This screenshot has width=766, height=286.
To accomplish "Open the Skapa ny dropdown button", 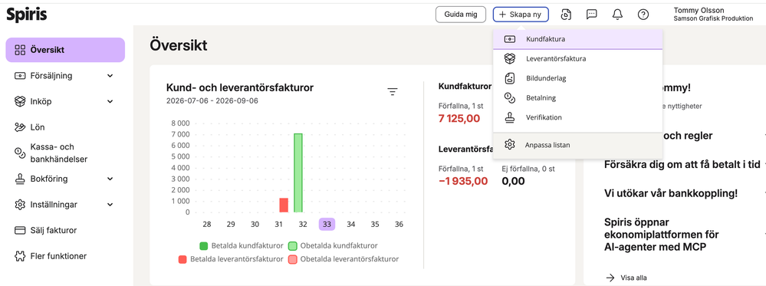I will pyautogui.click(x=521, y=15).
